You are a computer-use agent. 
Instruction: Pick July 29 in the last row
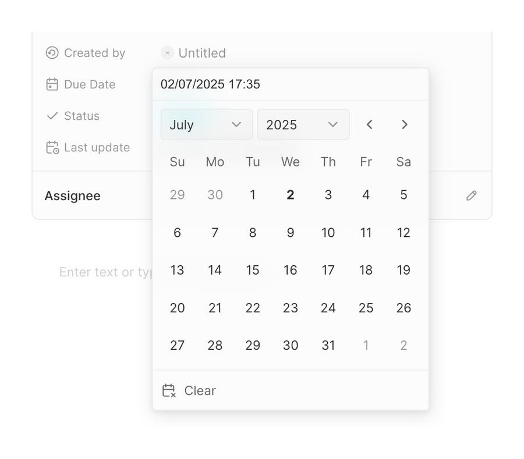pos(253,345)
